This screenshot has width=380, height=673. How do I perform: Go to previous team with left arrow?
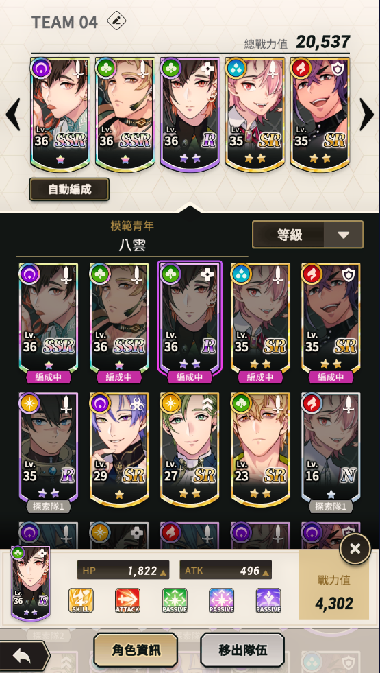13,115
